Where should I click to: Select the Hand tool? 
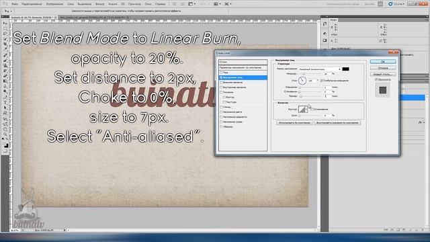6,128
